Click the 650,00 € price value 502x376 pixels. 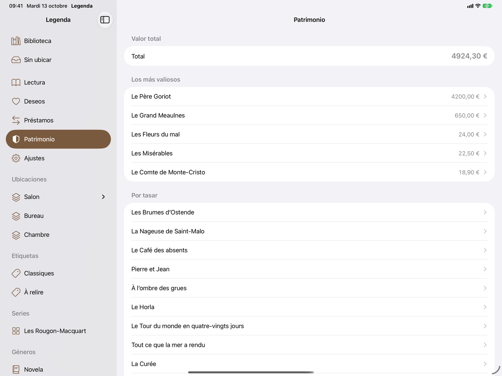(x=467, y=115)
